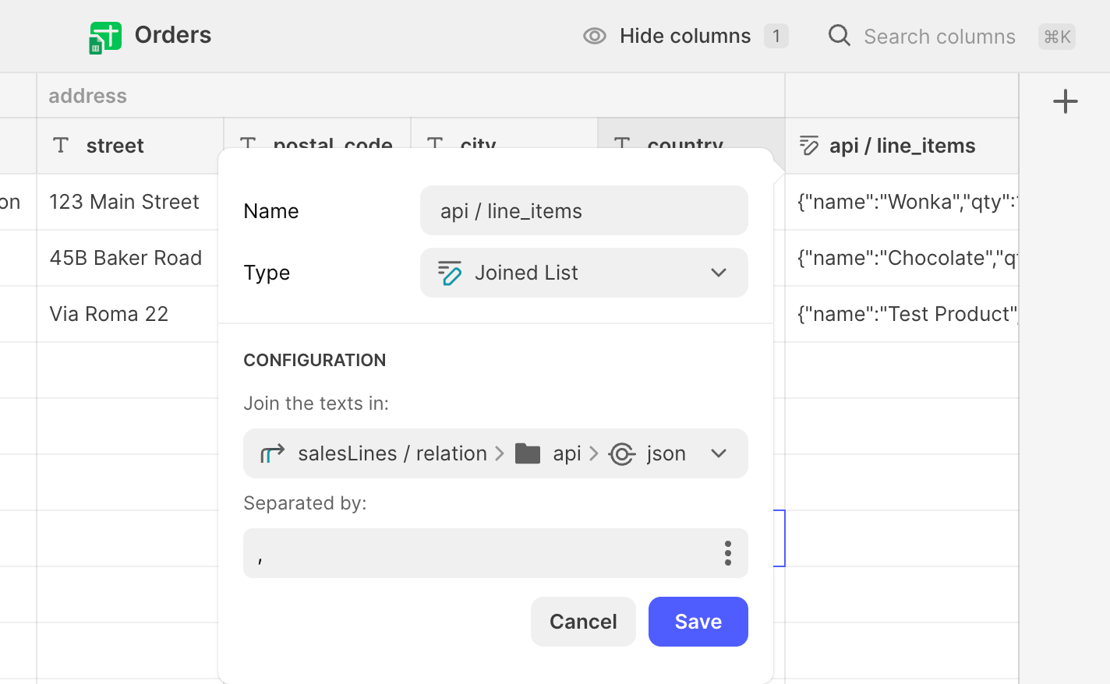The image size is (1110, 684).
Task: Focus the Search columns field
Action: coord(939,37)
